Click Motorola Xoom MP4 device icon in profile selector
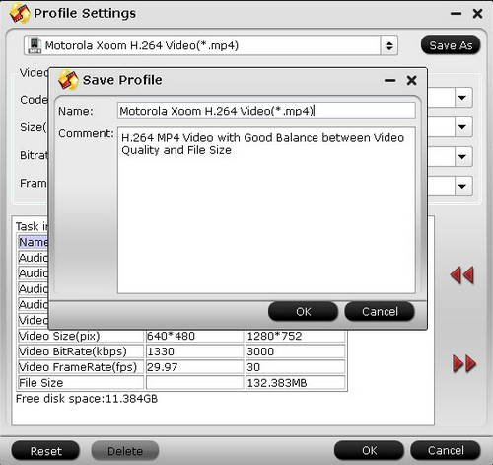 pyautogui.click(x=35, y=45)
